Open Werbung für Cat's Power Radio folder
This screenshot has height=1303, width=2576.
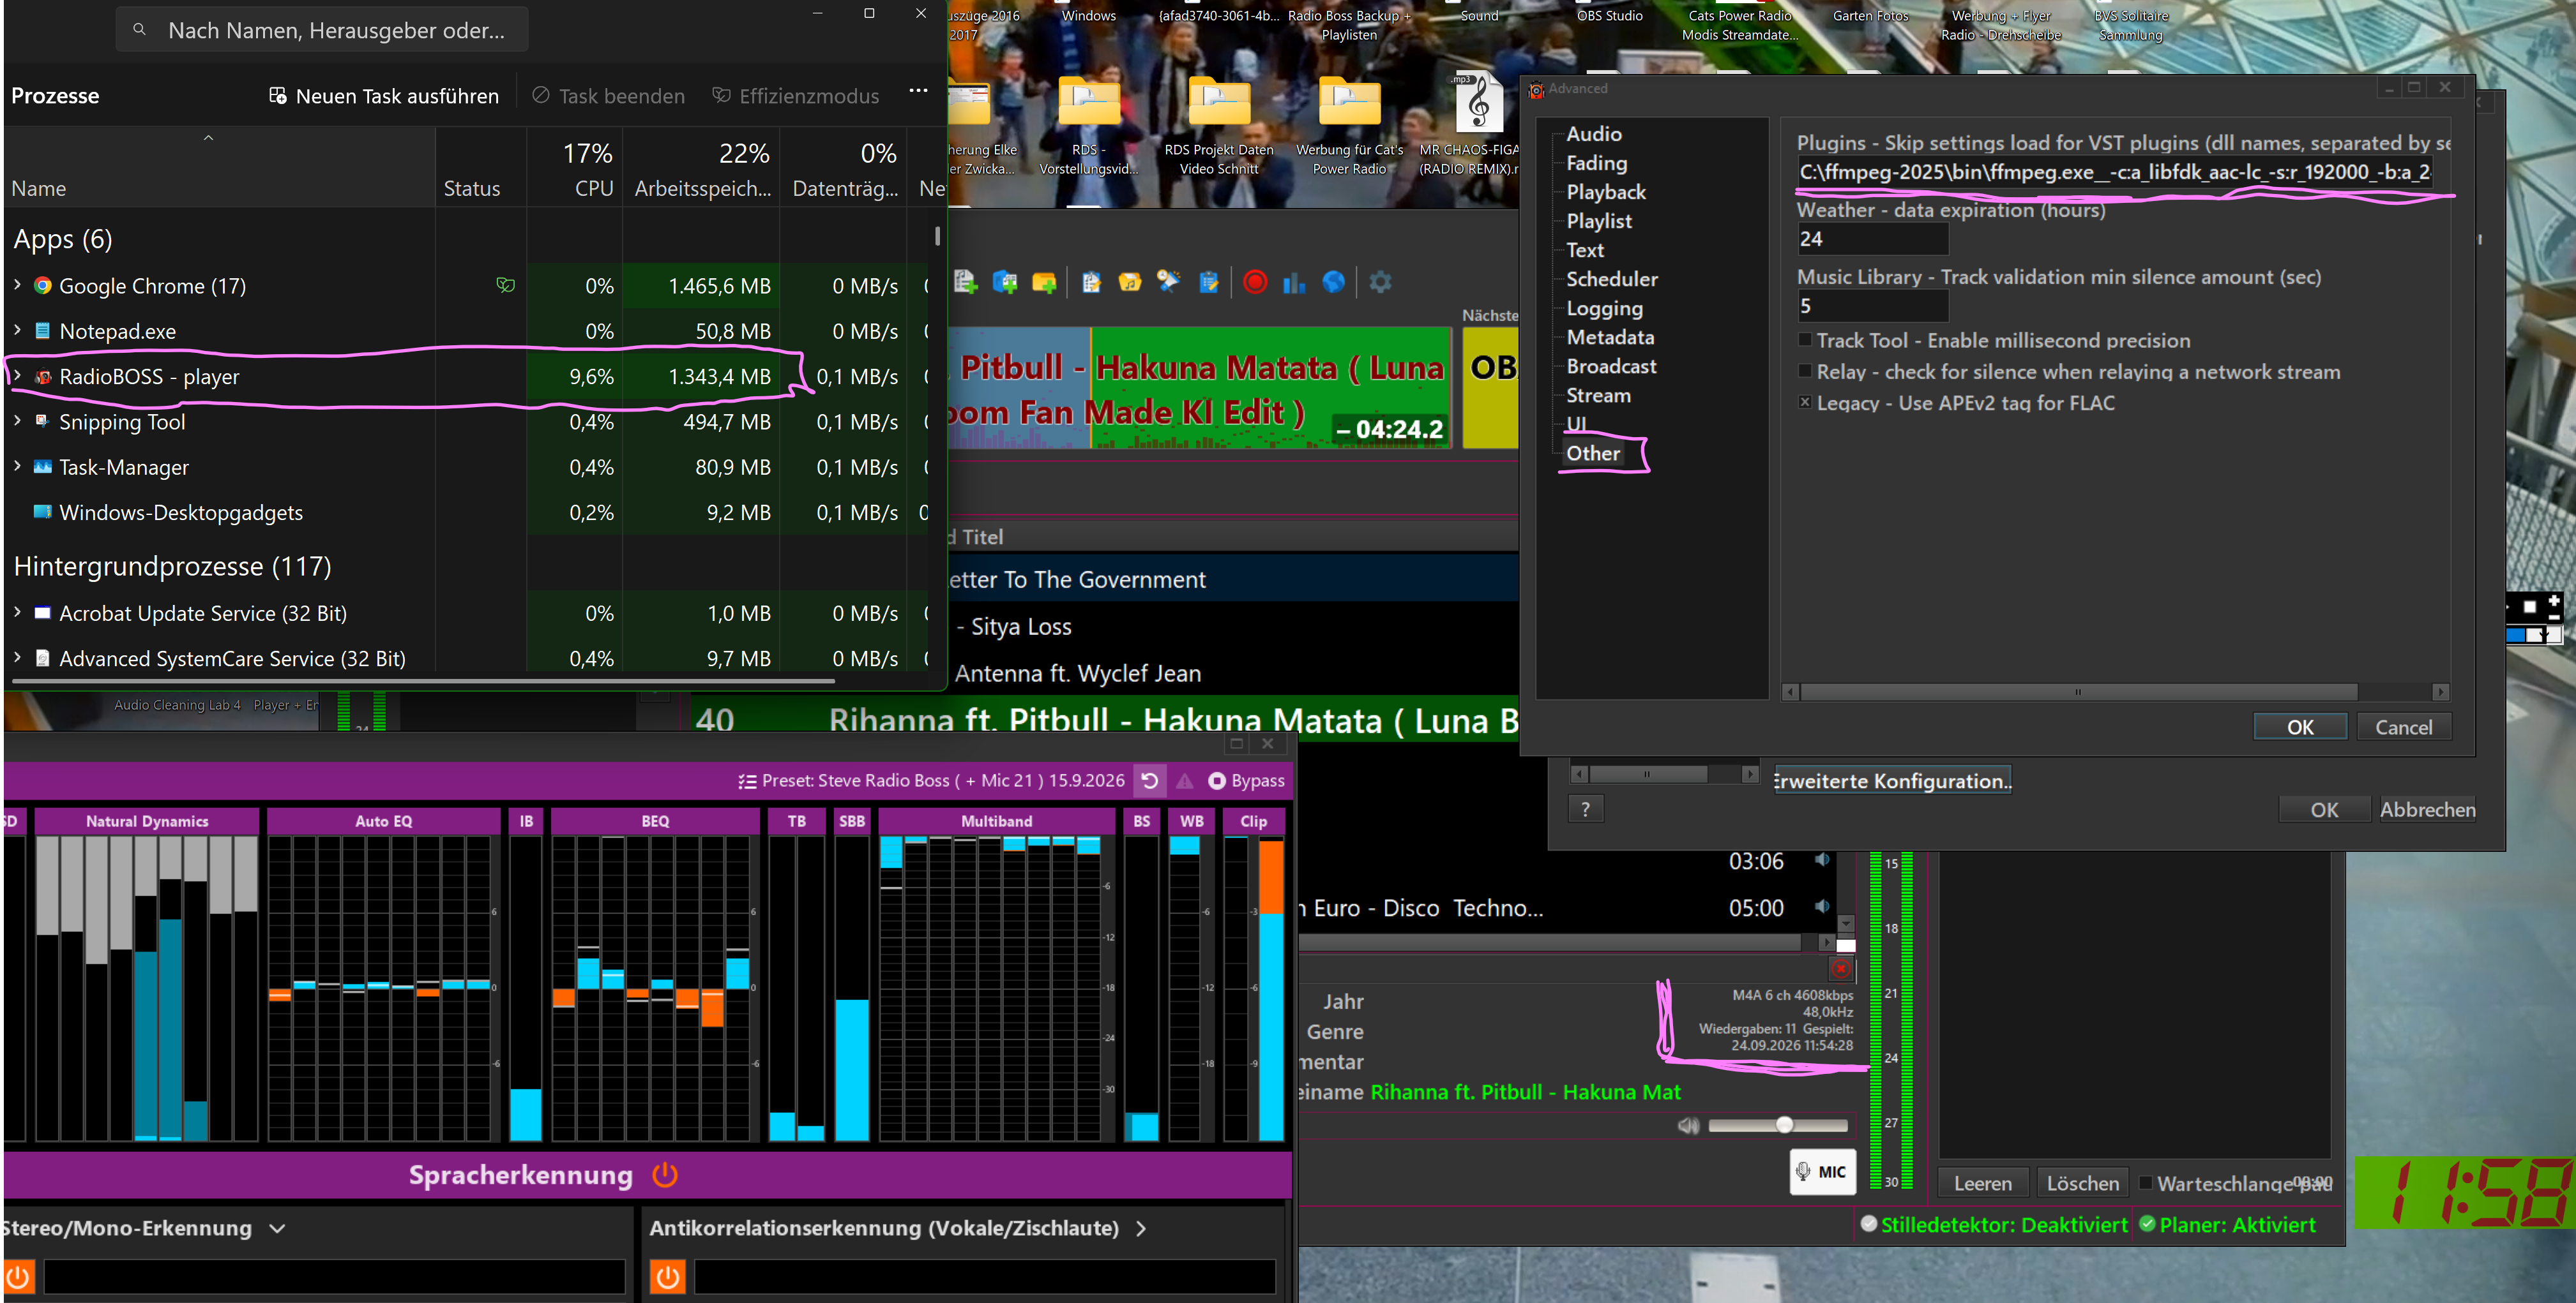tap(1349, 126)
